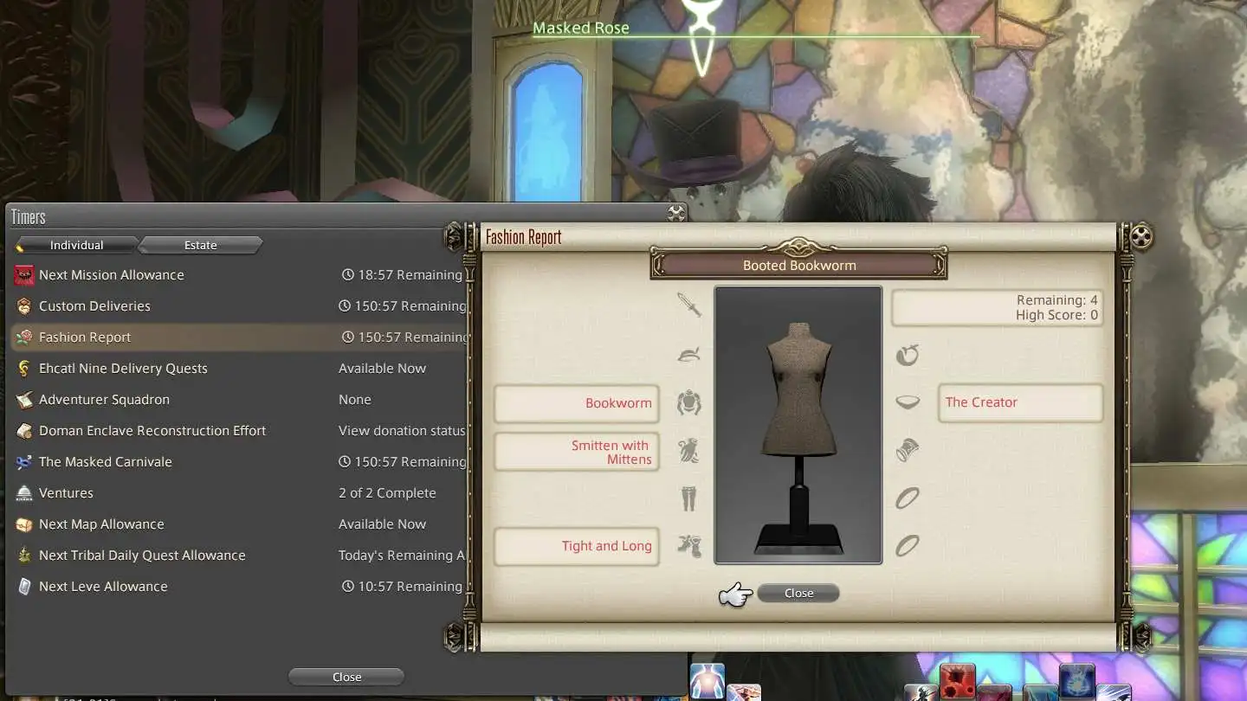Click '2 of 2 Complete' Ventures status
The height and width of the screenshot is (701, 1247).
click(387, 493)
